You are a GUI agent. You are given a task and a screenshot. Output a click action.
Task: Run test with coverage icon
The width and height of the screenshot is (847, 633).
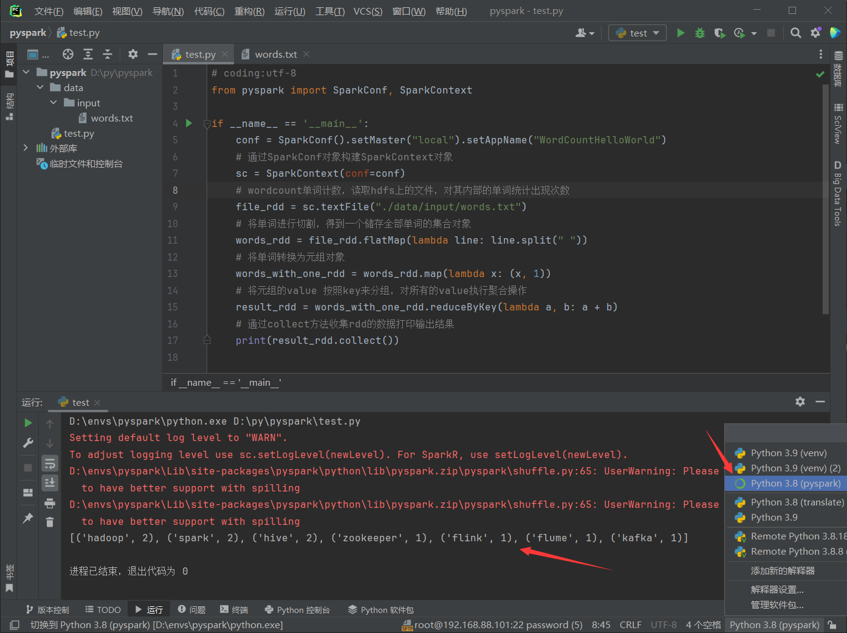(x=719, y=33)
